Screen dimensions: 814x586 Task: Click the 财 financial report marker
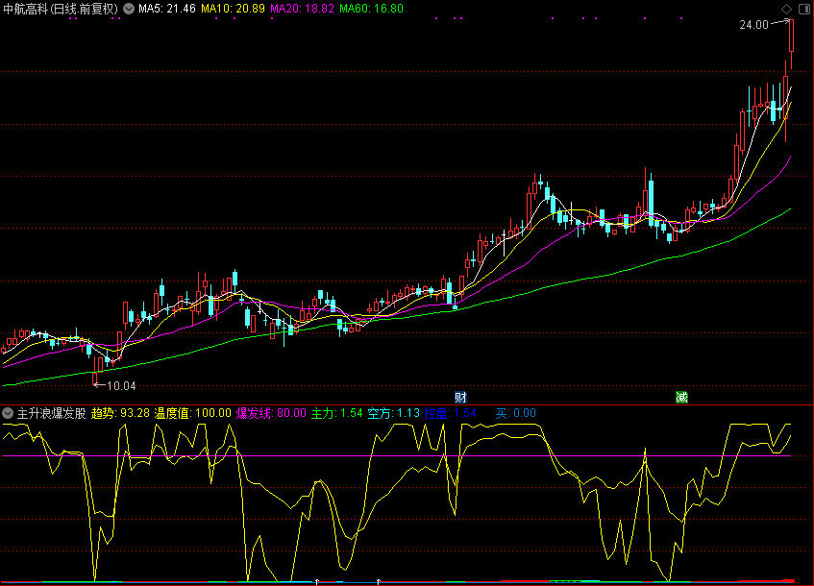[460, 397]
